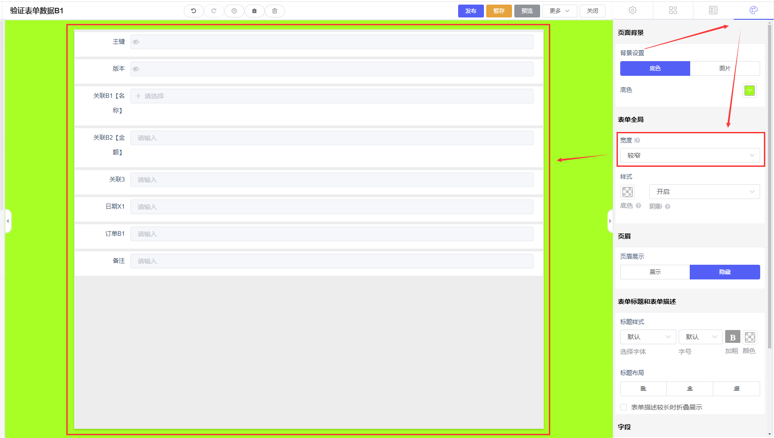This screenshot has height=438, width=774.
Task: Open the history clock icon
Action: tap(234, 11)
